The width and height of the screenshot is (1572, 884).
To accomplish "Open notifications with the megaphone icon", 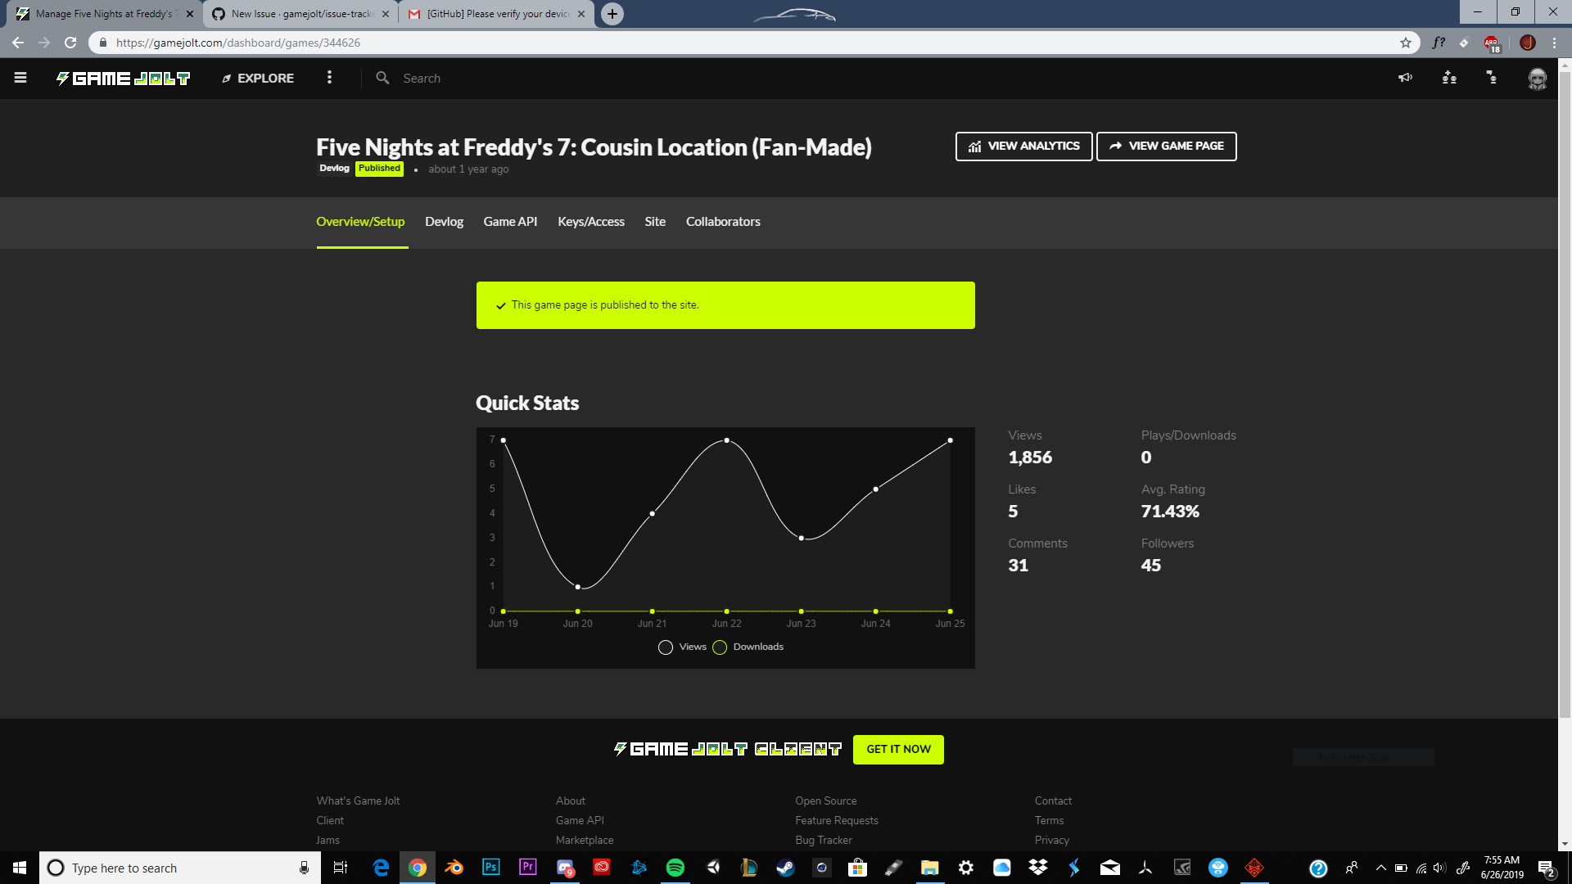I will pyautogui.click(x=1406, y=77).
